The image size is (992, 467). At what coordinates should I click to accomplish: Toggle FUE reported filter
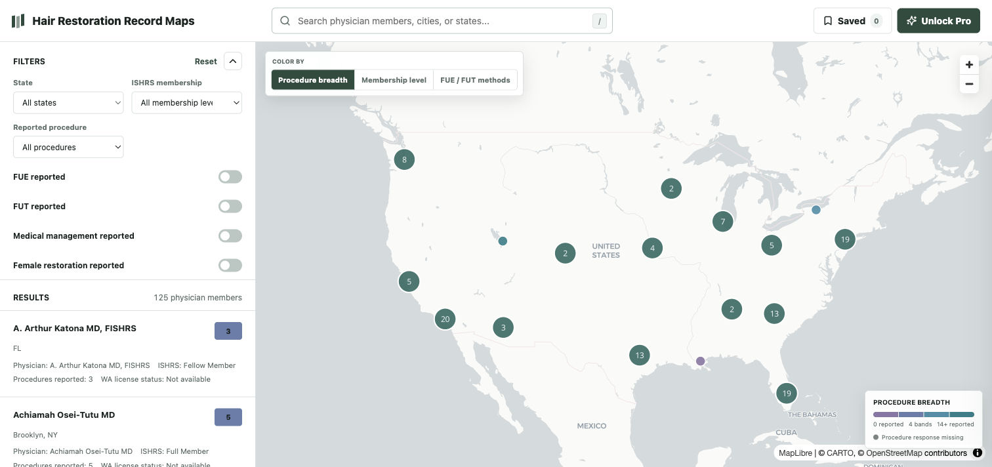pyautogui.click(x=230, y=177)
